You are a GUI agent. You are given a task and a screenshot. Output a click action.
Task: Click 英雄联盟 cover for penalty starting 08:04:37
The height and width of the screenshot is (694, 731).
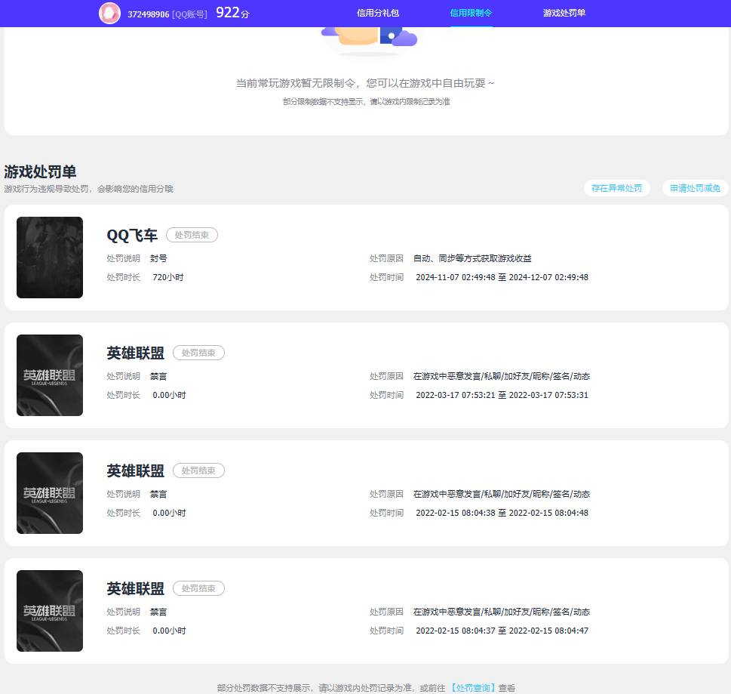point(50,611)
